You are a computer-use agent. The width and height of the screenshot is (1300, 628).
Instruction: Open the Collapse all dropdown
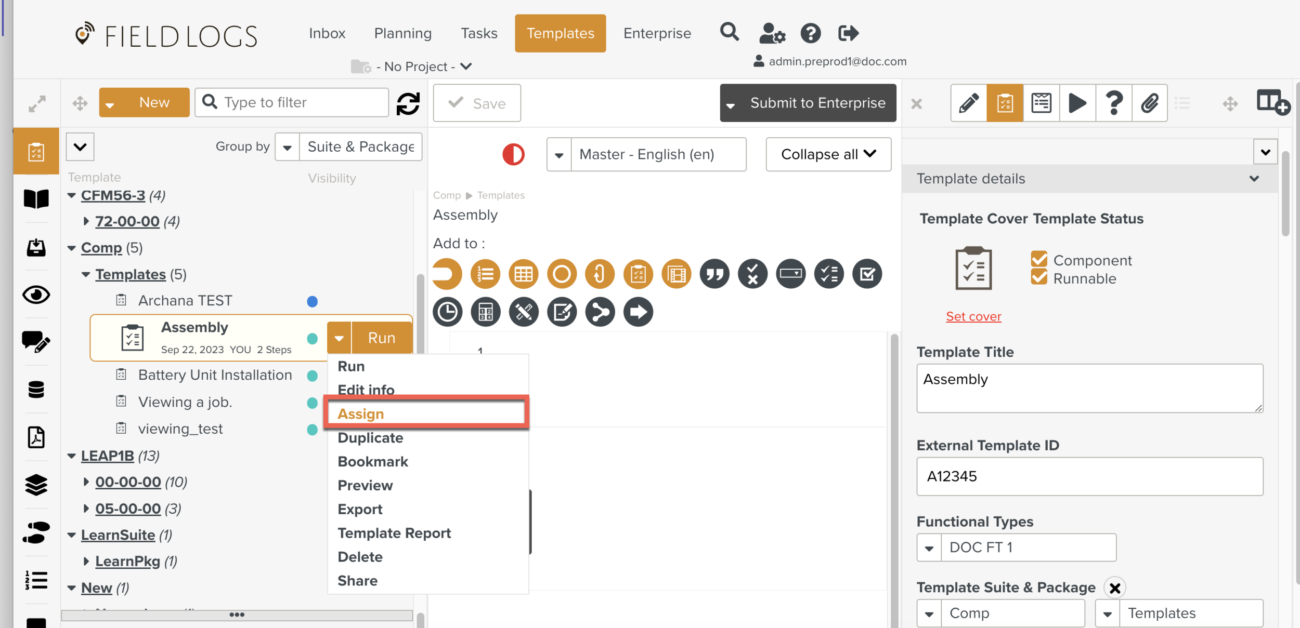coord(828,154)
